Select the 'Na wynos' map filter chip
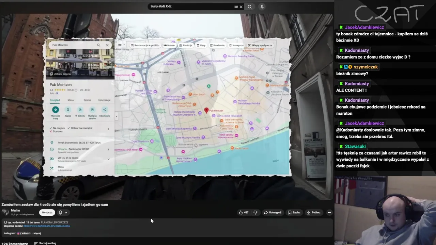436x245 pixels. [236, 45]
